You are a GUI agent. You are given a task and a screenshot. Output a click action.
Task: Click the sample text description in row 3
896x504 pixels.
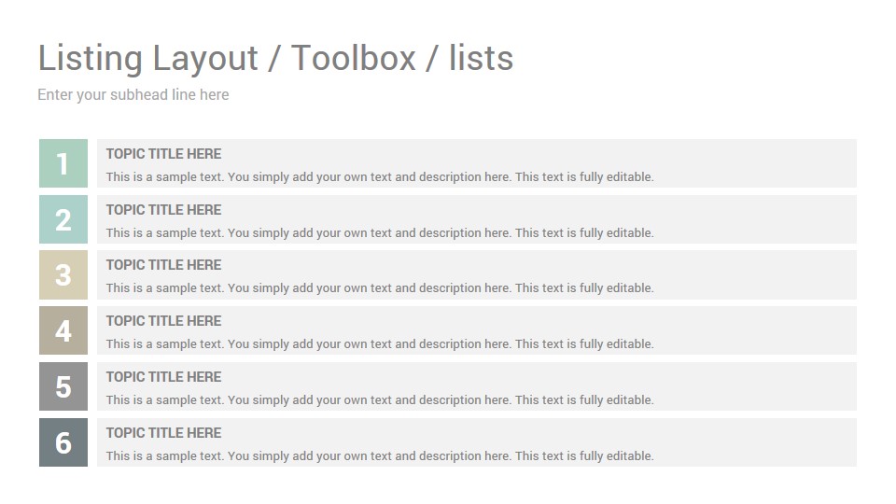point(380,288)
